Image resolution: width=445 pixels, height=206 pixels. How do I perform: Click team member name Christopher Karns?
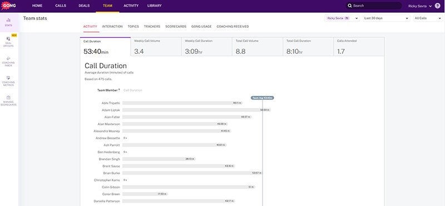(107, 180)
